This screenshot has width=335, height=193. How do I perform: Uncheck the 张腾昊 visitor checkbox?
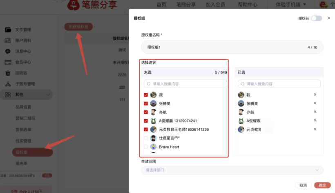coord(146,103)
